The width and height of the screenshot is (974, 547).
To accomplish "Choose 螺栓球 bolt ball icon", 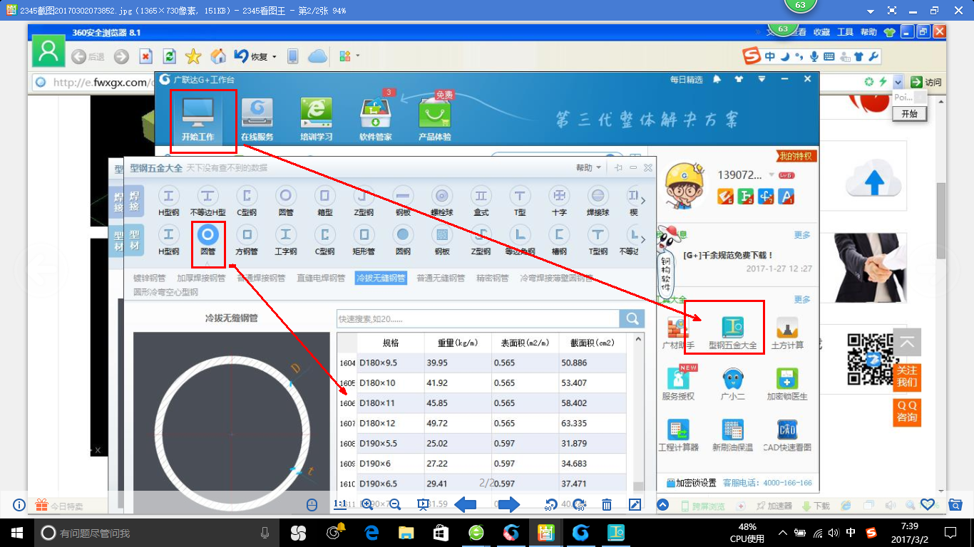I will click(x=442, y=200).
